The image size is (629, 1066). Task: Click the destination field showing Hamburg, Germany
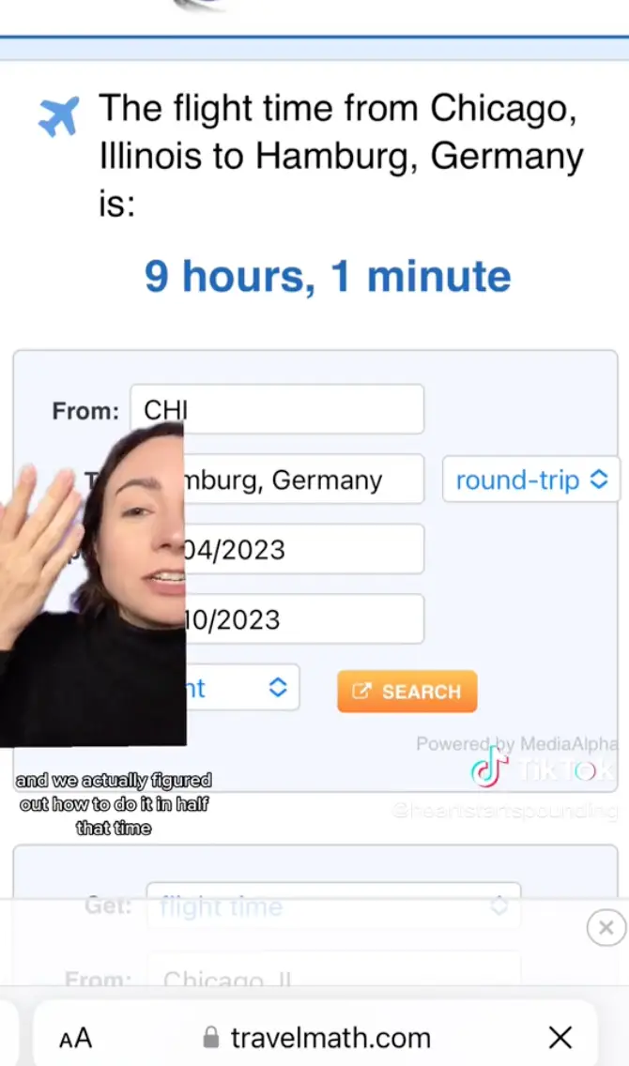[x=303, y=480]
